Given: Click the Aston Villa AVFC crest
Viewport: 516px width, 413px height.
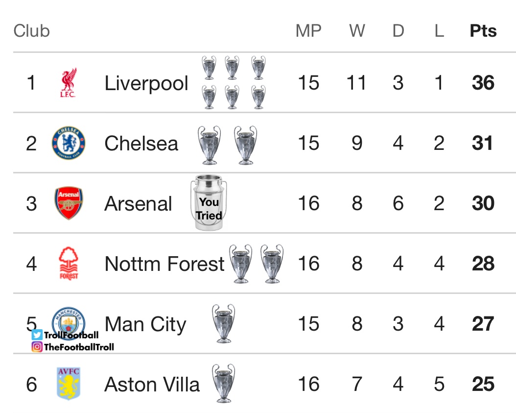Looking at the screenshot, I should pos(68,384).
